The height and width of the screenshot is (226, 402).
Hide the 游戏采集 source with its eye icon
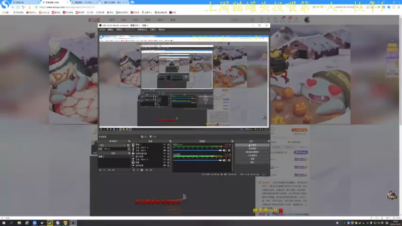(165, 165)
